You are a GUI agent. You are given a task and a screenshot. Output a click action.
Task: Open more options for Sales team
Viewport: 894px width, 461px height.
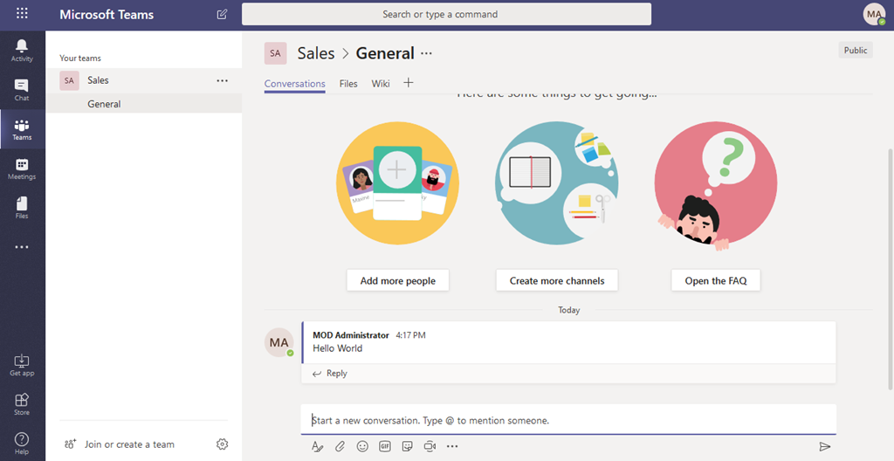222,80
